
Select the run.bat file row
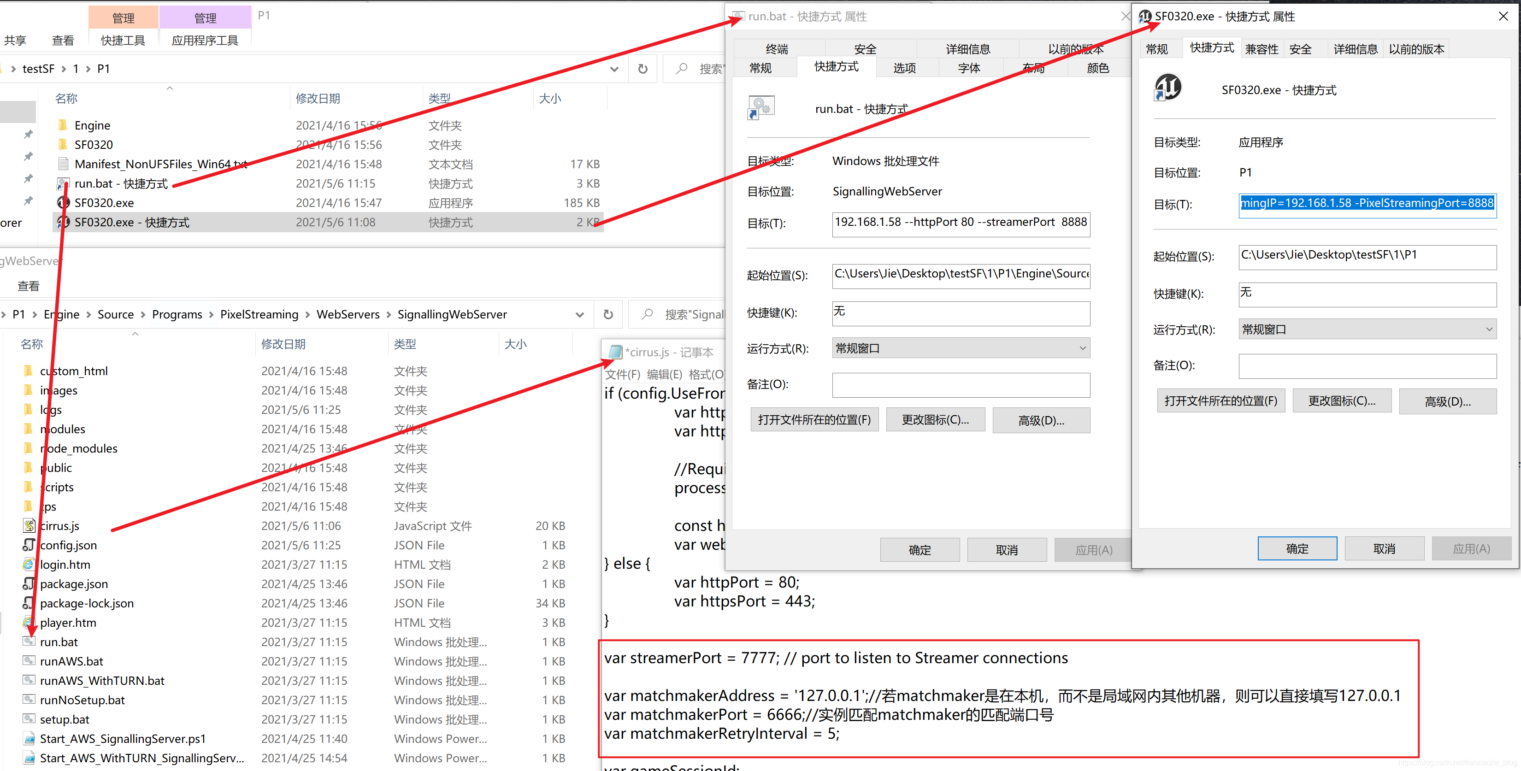coord(294,642)
